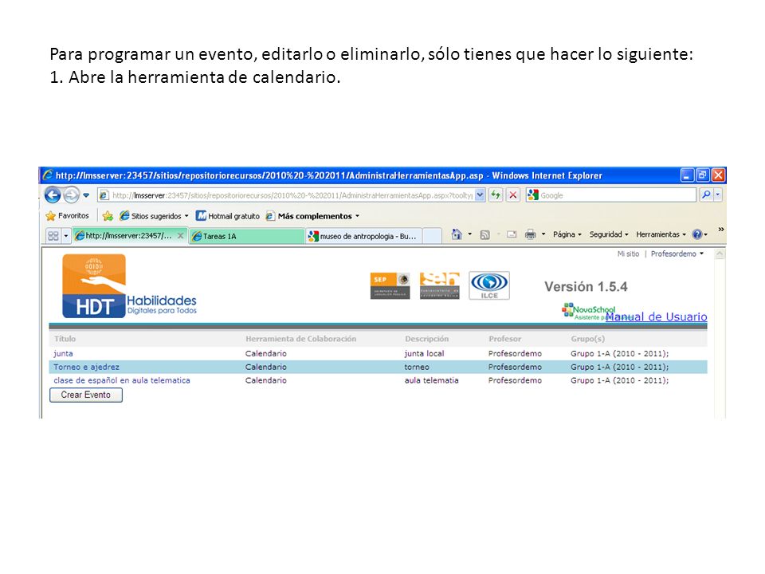Click the RSS Feeds icon

click(484, 234)
